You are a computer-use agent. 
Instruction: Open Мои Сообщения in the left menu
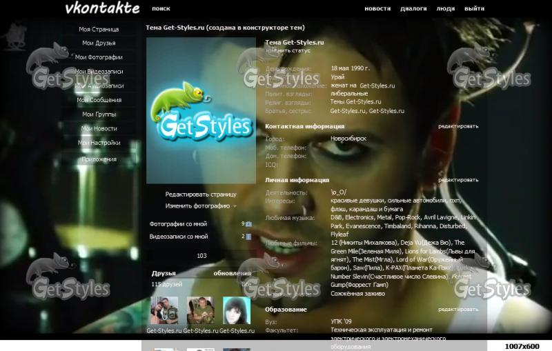point(99,100)
